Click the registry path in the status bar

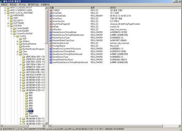(x=62, y=129)
